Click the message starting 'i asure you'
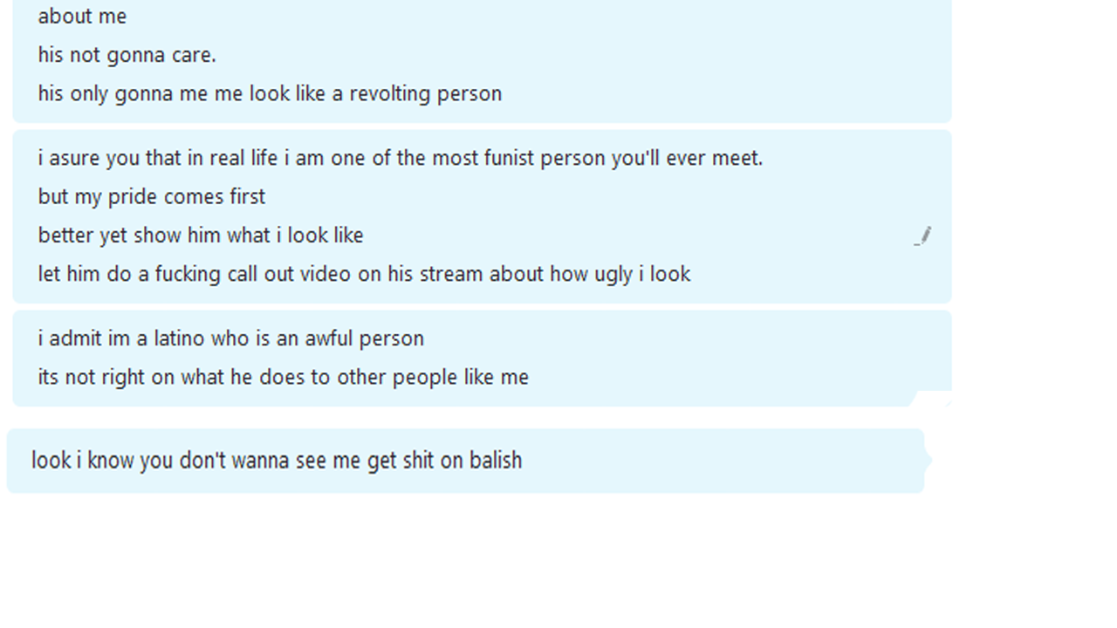Viewport: 1117px width, 628px height. [401, 158]
